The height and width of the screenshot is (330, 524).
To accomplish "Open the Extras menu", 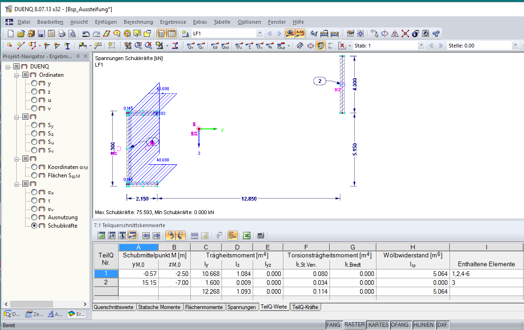I will pos(200,22).
